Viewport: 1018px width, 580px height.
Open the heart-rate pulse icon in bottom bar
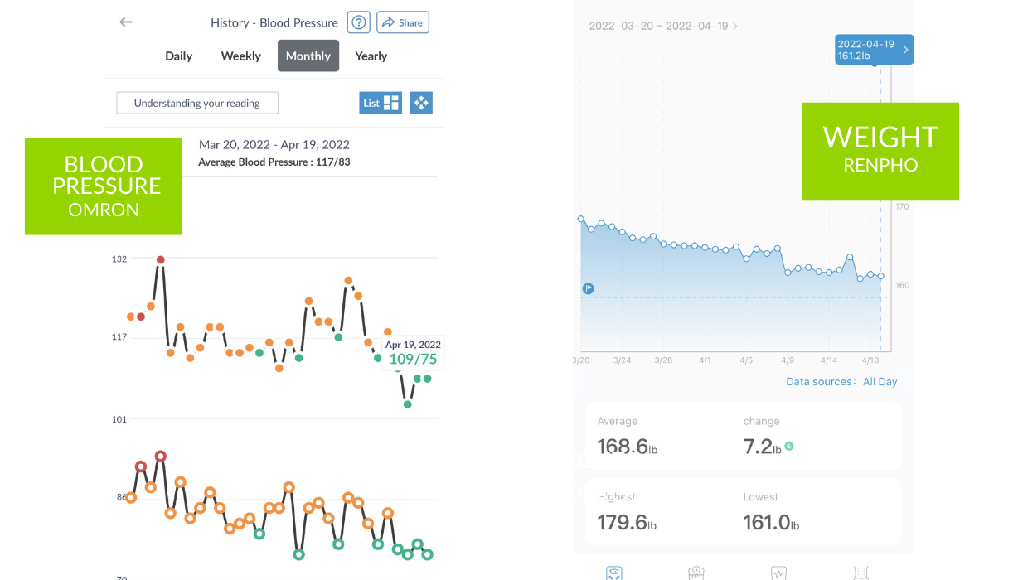(x=778, y=573)
